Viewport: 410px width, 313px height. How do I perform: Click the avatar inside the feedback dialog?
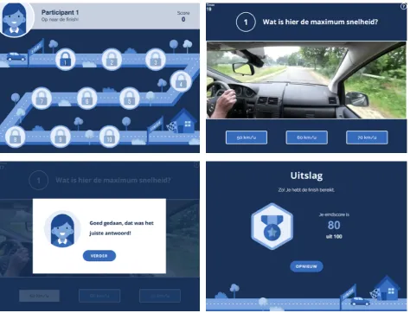tap(62, 230)
